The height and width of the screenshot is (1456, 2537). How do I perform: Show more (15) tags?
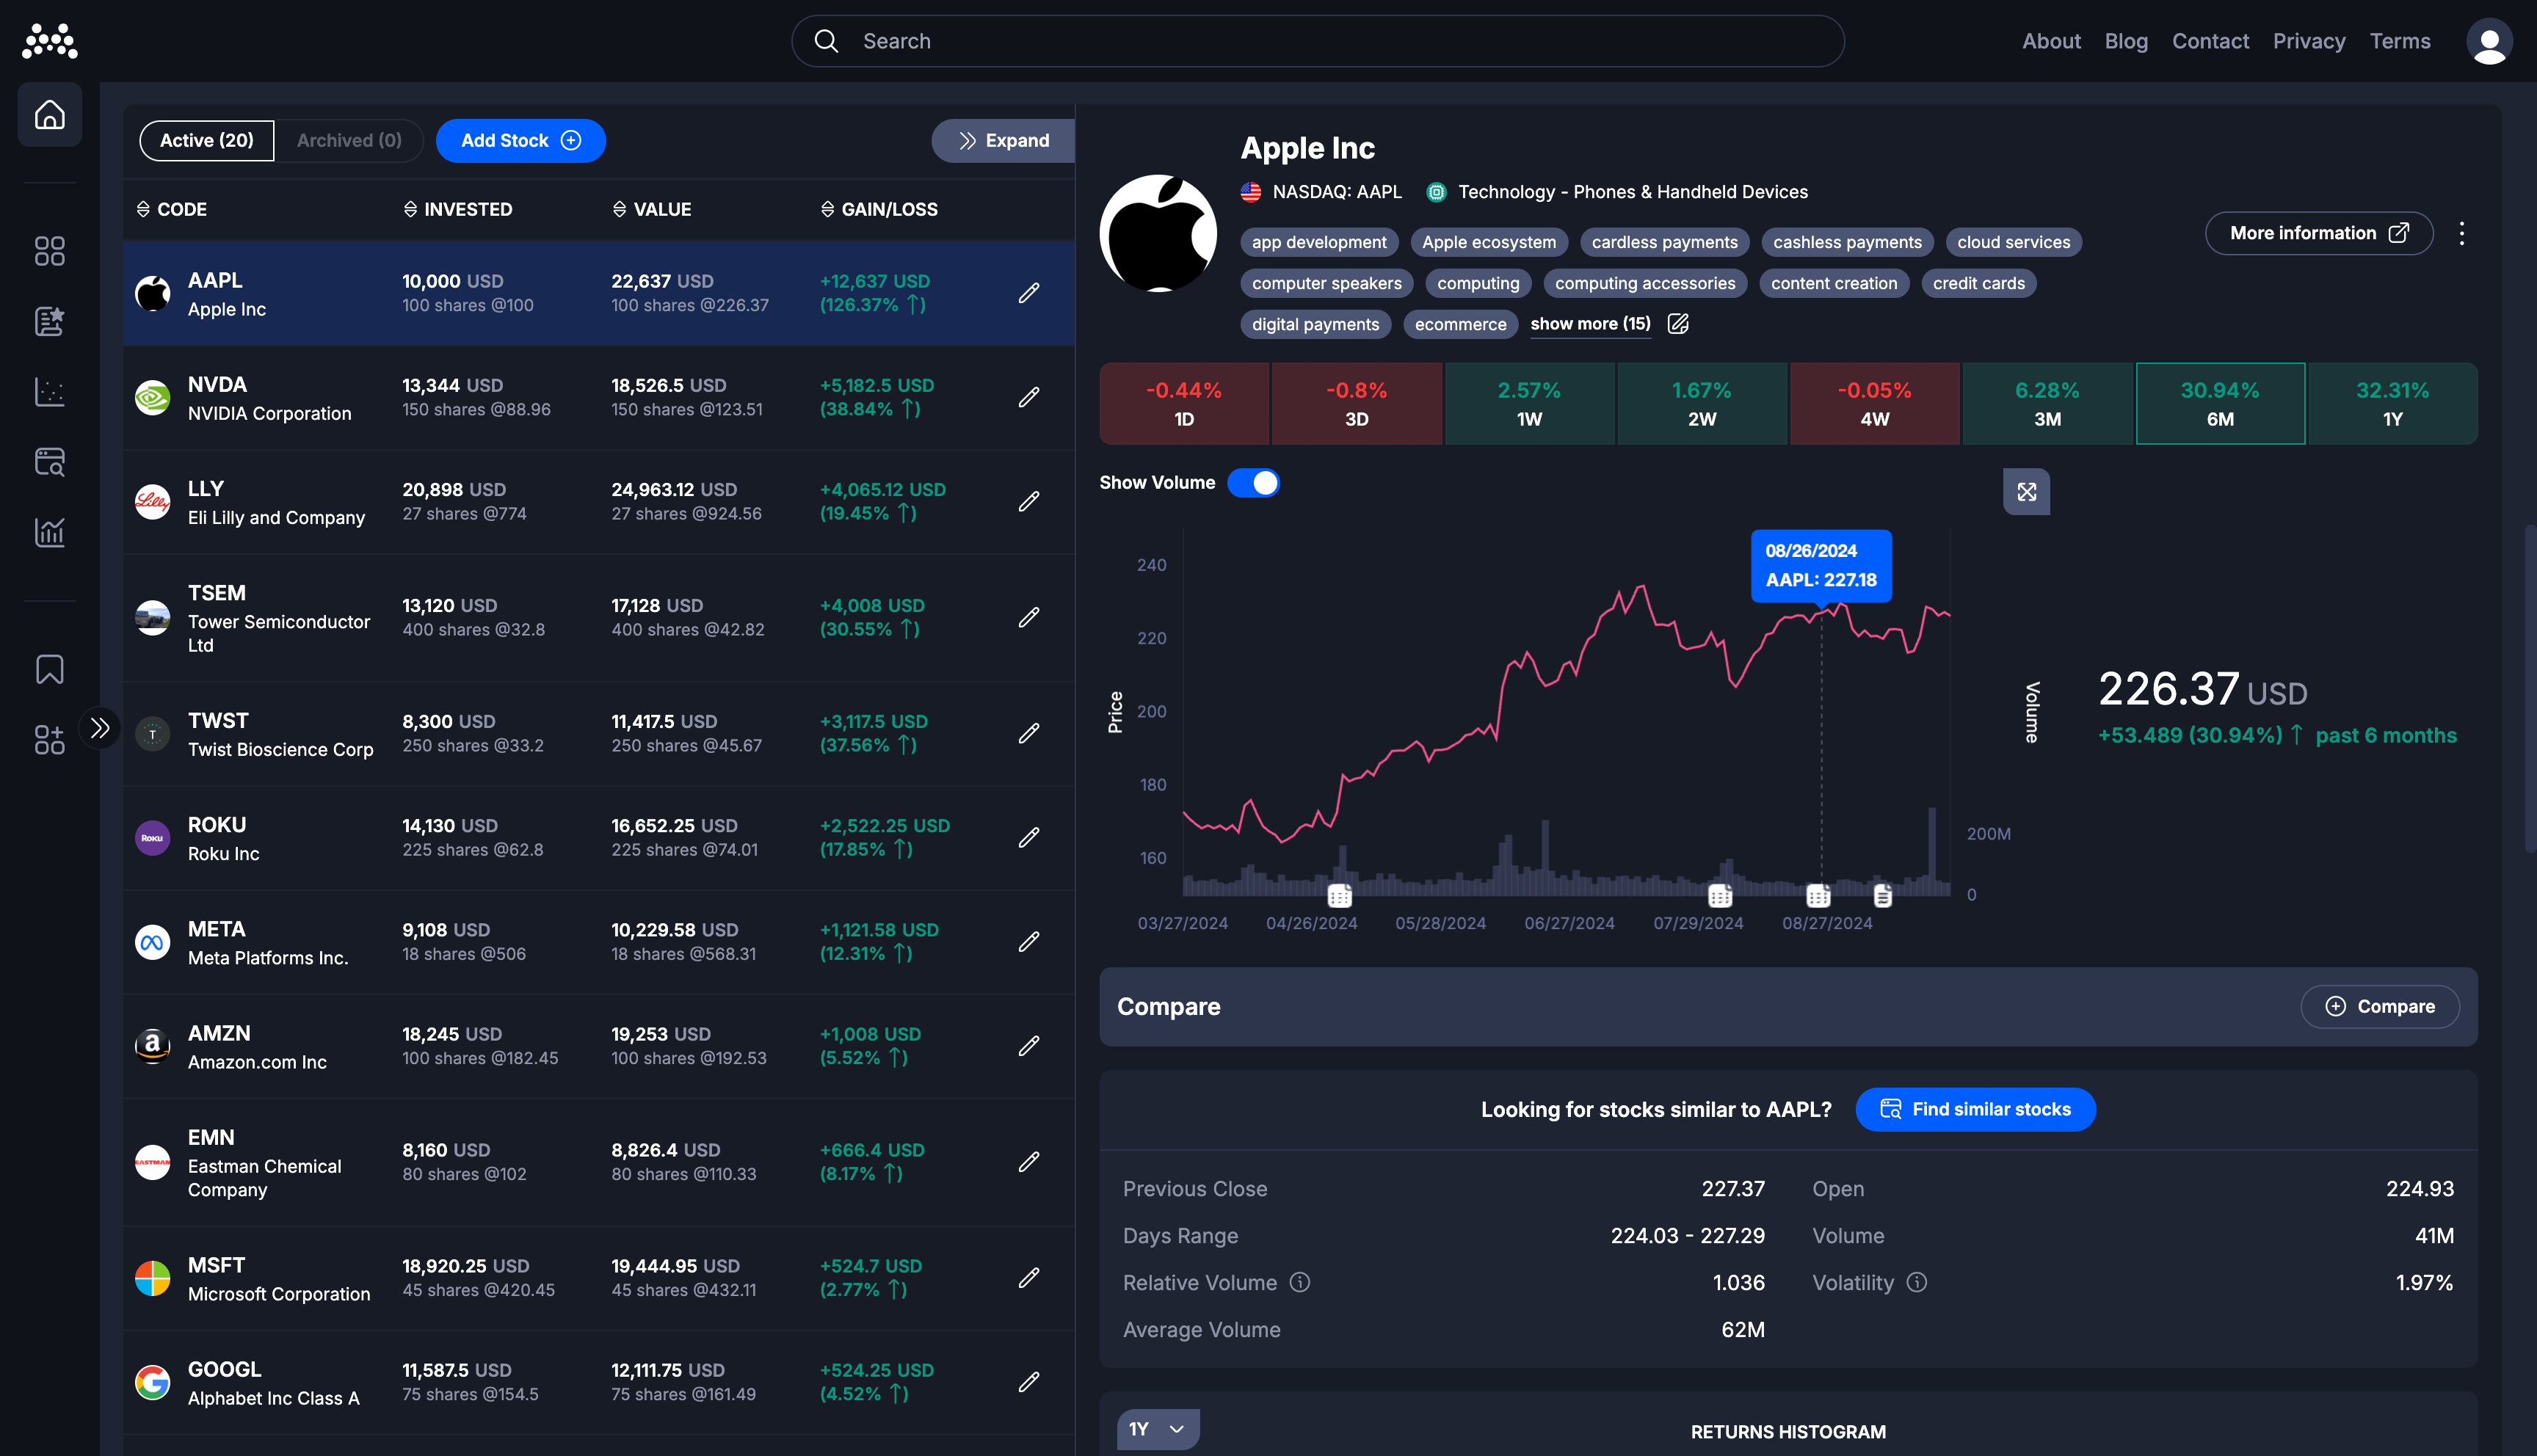coord(1590,323)
